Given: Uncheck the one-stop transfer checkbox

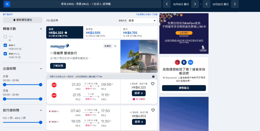Looking at the screenshot, I should 5,45.
